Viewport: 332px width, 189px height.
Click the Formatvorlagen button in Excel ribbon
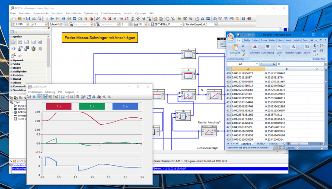(x=293, y=49)
